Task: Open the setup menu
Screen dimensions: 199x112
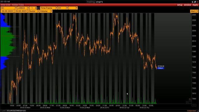Action: click(x=180, y=5)
